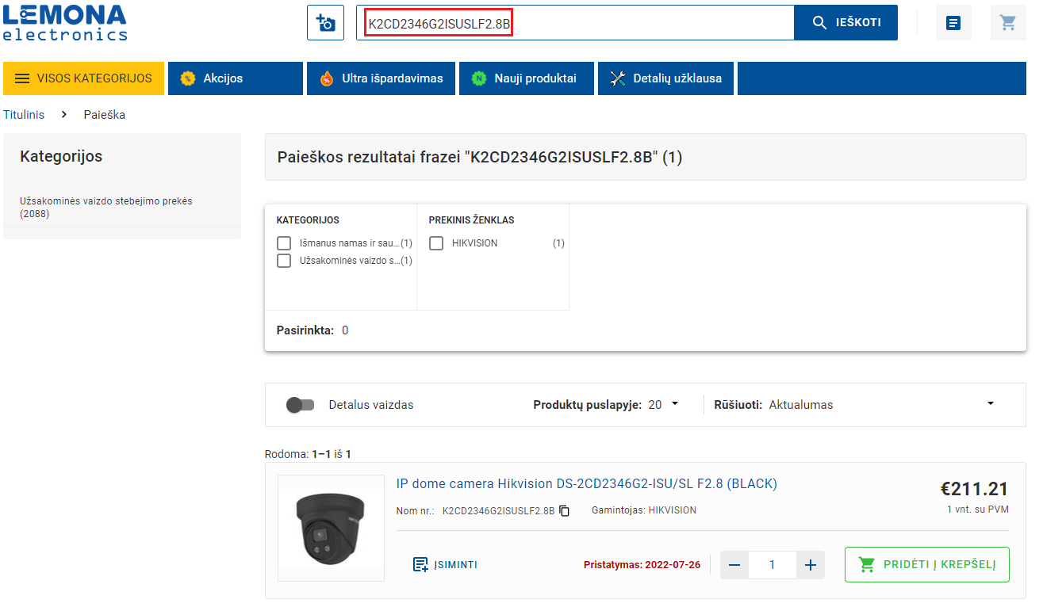Open image search camera icon
1043x607 pixels.
coord(325,22)
